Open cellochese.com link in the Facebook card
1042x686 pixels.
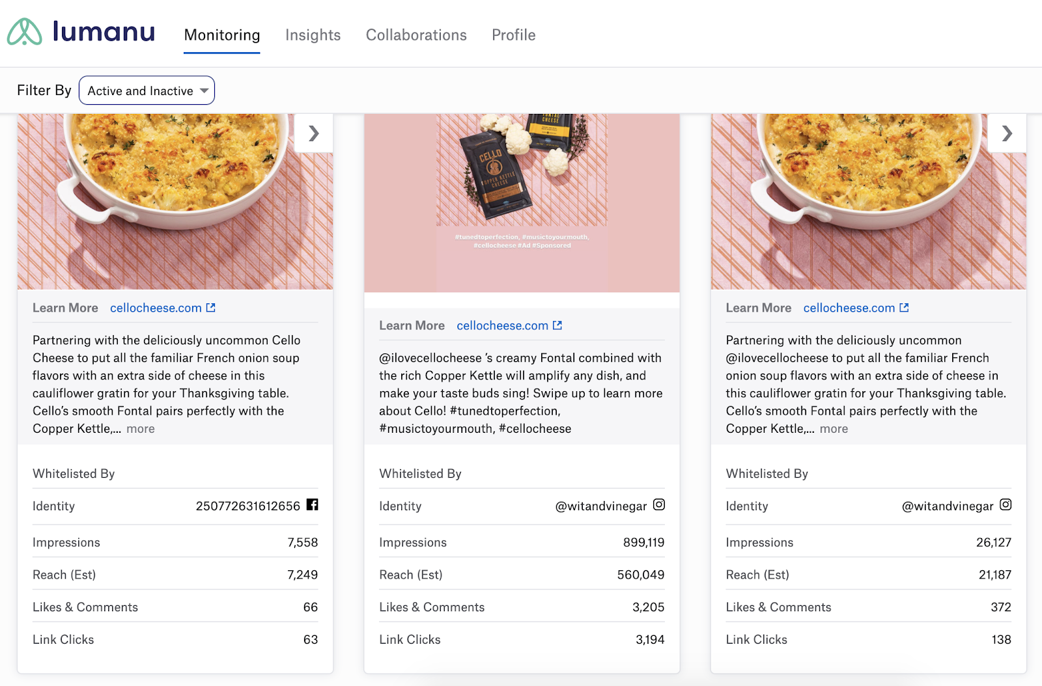(x=156, y=308)
